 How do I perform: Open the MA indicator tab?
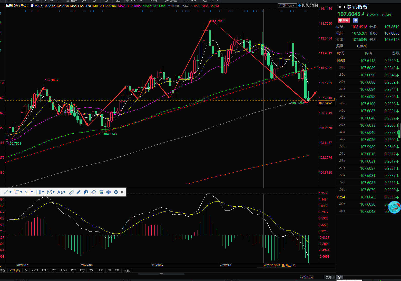click(x=26, y=270)
